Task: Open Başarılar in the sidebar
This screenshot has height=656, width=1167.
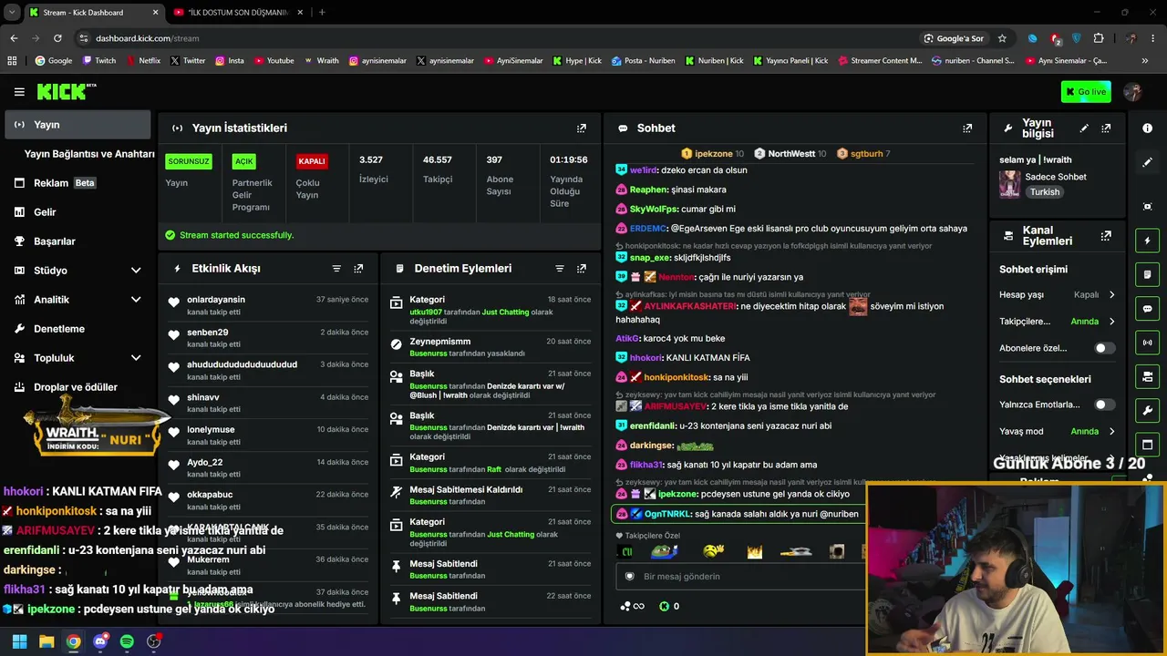Action: tap(77, 241)
